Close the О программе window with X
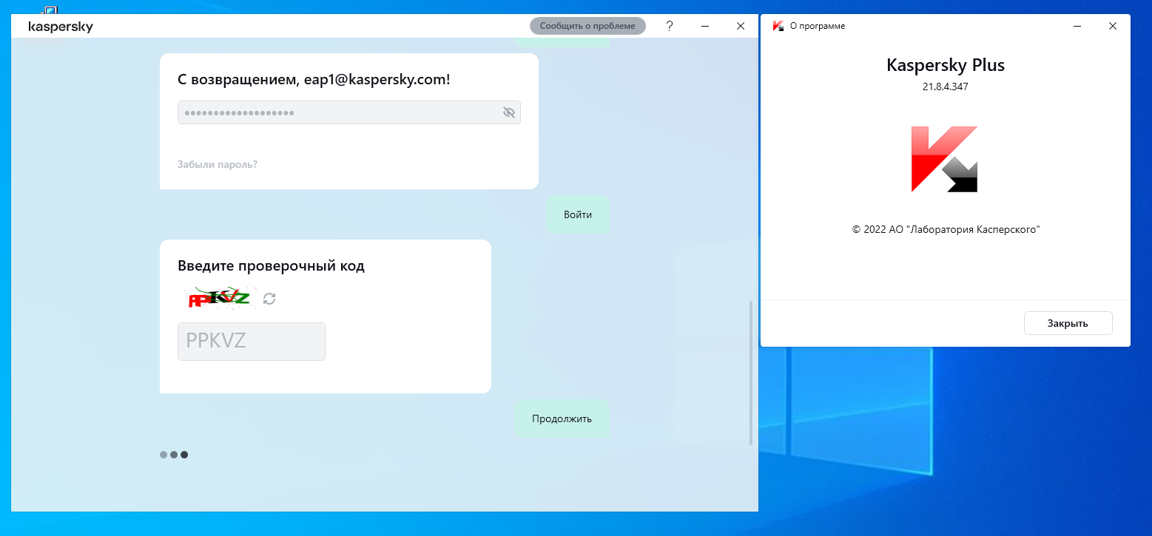The width and height of the screenshot is (1152, 536). (1113, 26)
